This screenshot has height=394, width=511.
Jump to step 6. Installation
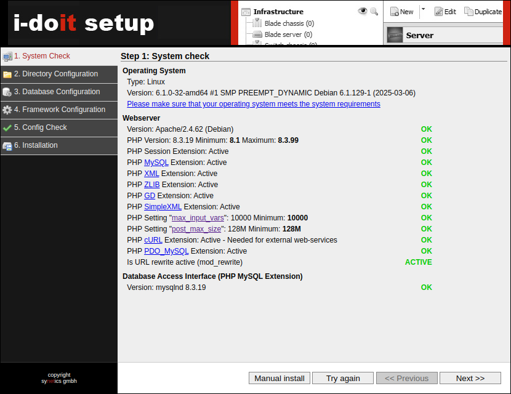(59, 146)
